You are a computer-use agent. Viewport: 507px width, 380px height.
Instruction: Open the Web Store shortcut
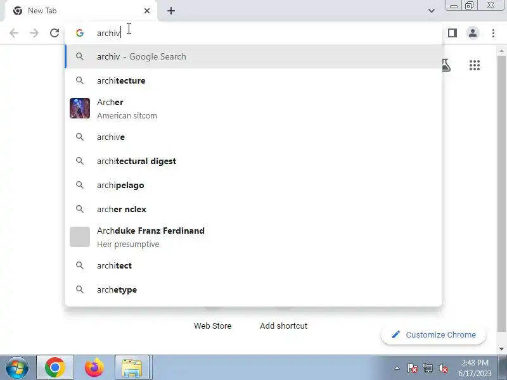point(213,326)
